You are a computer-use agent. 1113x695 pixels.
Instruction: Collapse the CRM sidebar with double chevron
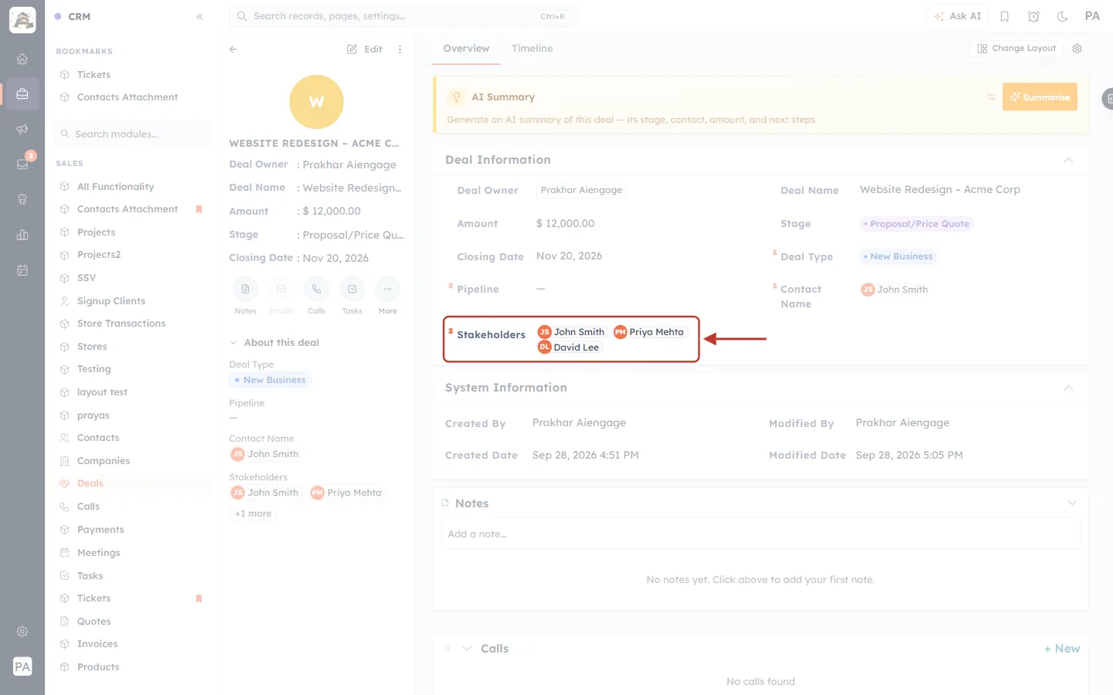click(199, 16)
